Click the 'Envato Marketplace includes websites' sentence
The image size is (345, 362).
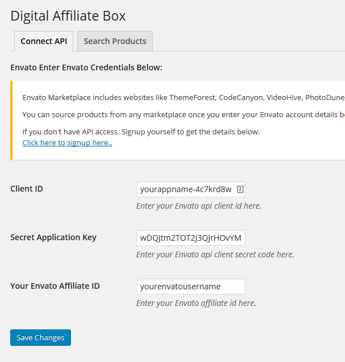pyautogui.click(x=184, y=98)
